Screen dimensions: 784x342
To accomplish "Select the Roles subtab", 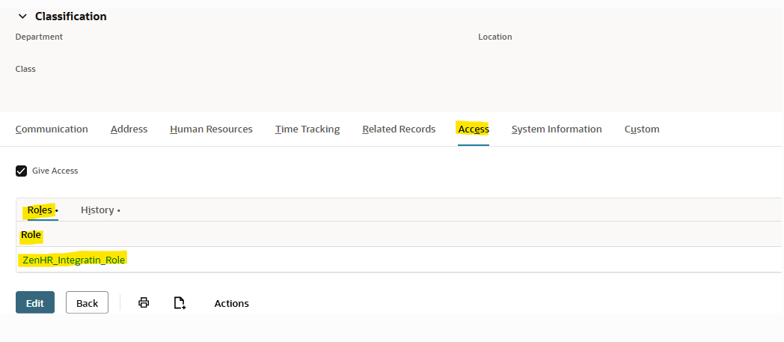I will pyautogui.click(x=40, y=210).
